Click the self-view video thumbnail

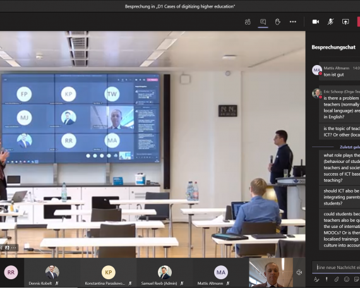(x=271, y=273)
